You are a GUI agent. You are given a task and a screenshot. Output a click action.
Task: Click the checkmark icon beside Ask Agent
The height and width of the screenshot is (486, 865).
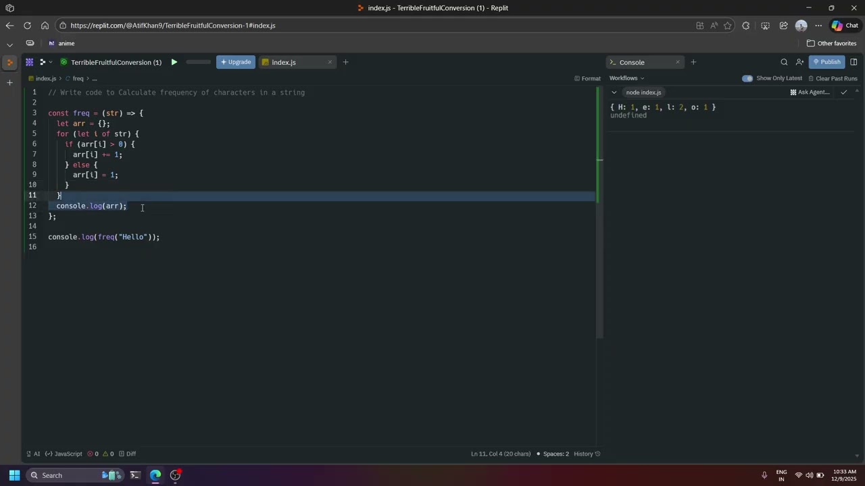[844, 92]
